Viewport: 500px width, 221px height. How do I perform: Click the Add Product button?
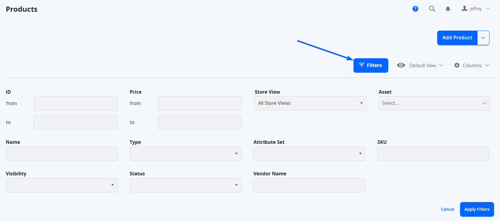[457, 38]
